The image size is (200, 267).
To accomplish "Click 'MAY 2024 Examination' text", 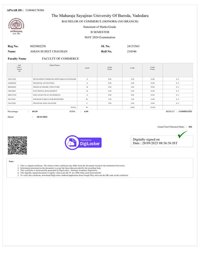I will (x=100, y=37).
